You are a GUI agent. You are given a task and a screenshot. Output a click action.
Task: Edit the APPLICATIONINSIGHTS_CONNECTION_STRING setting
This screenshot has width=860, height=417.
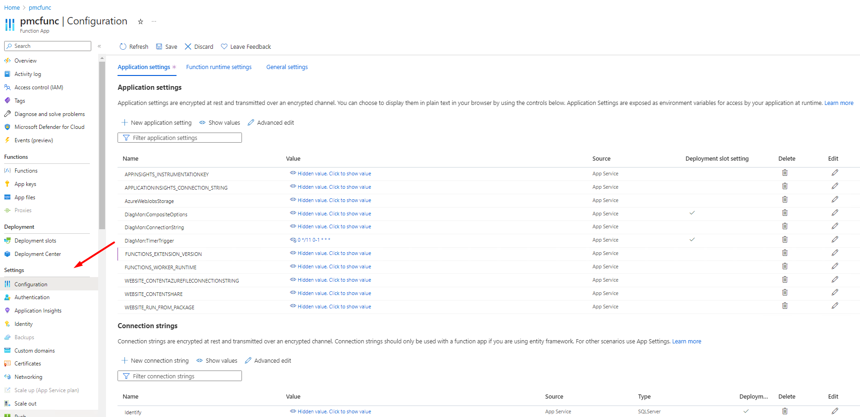click(835, 186)
